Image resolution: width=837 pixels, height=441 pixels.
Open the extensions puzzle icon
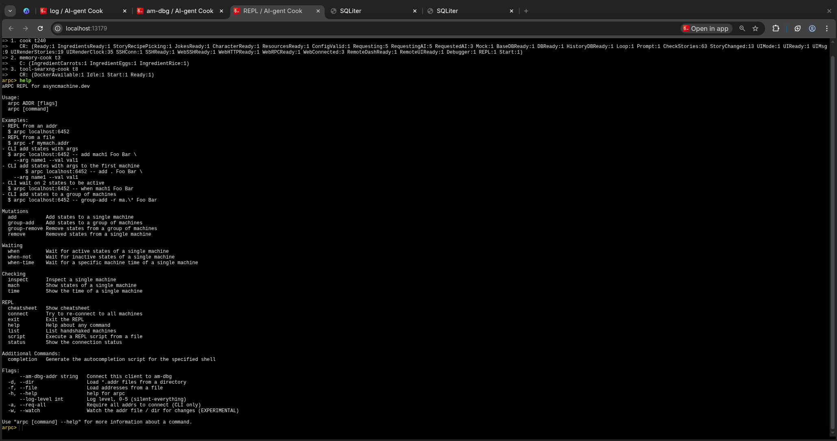pyautogui.click(x=776, y=28)
